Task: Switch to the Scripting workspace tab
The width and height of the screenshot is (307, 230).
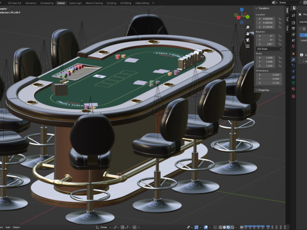Action: [111, 3]
